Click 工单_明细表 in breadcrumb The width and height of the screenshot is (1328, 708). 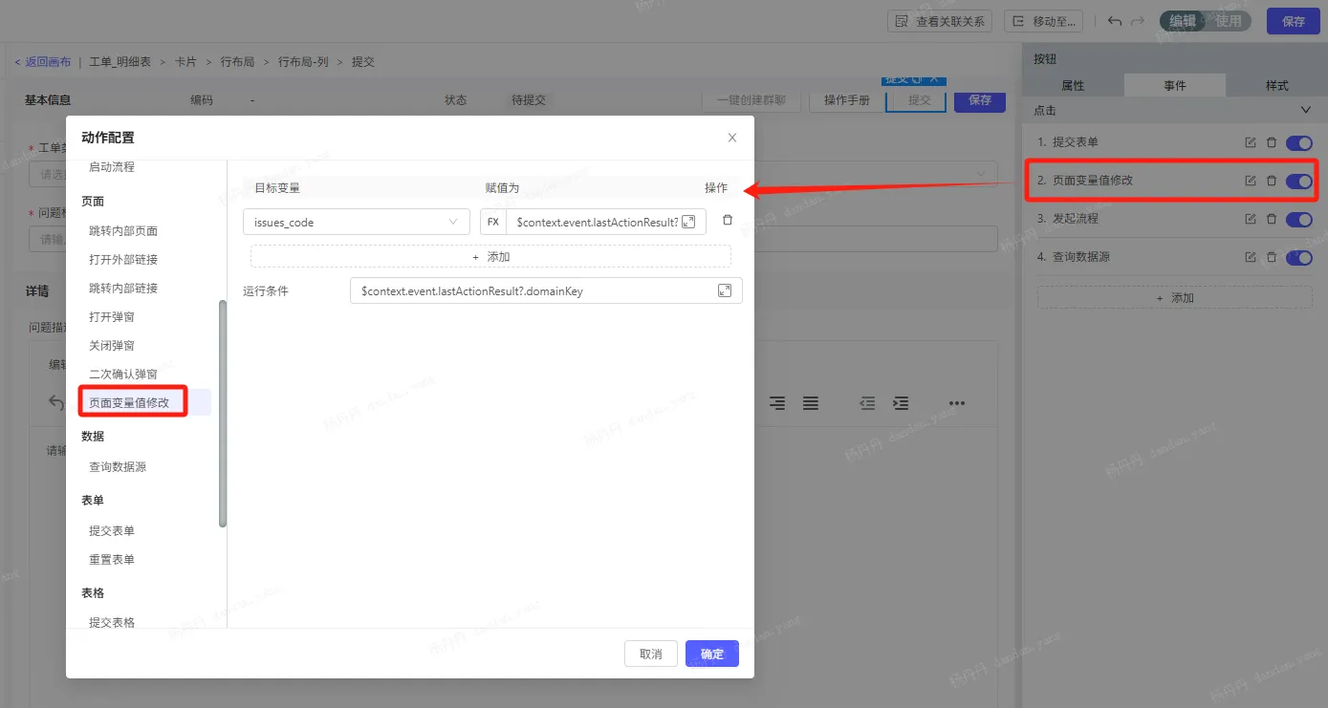120,62
